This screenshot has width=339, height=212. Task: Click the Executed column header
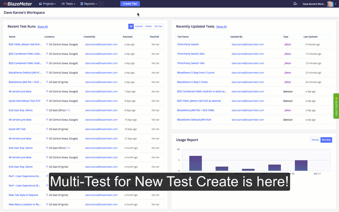(x=128, y=37)
